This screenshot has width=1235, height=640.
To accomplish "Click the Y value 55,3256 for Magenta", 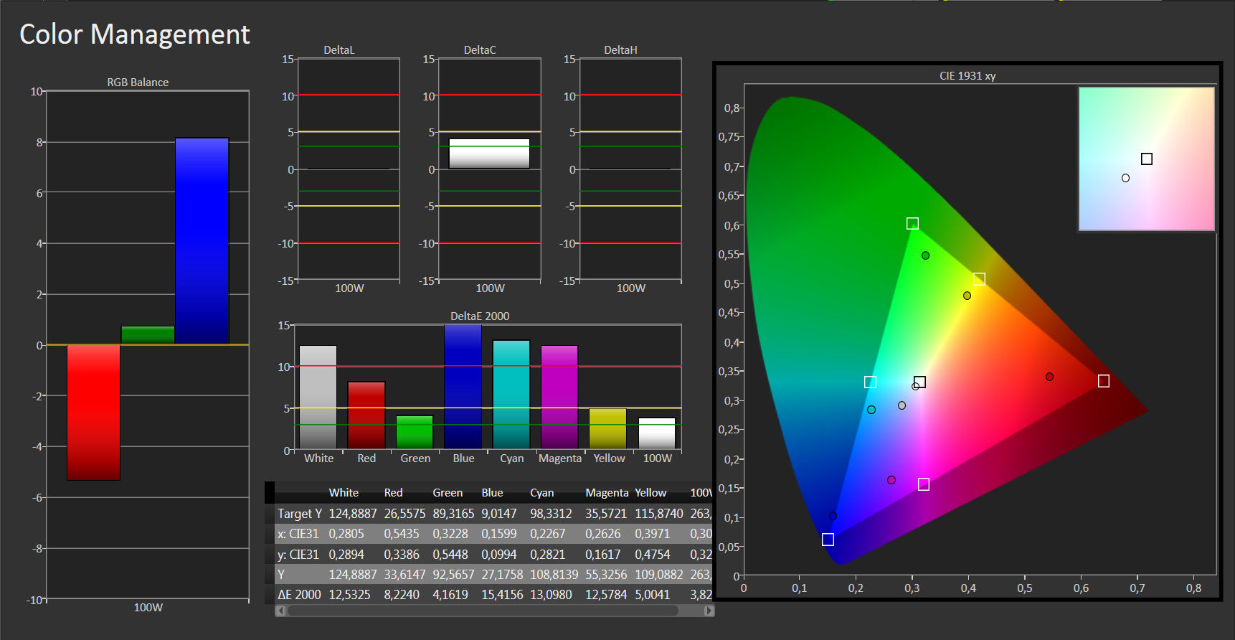I will 606,575.
